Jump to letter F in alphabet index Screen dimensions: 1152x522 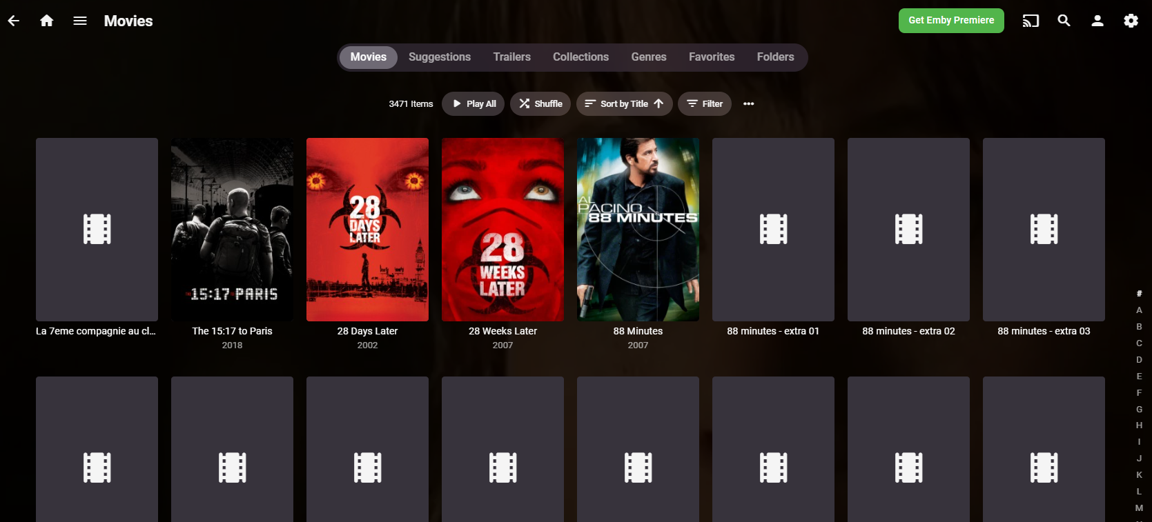point(1139,393)
